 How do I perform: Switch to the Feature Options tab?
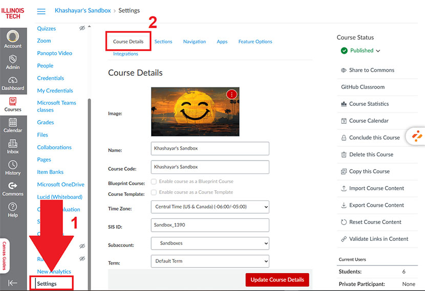coord(255,42)
